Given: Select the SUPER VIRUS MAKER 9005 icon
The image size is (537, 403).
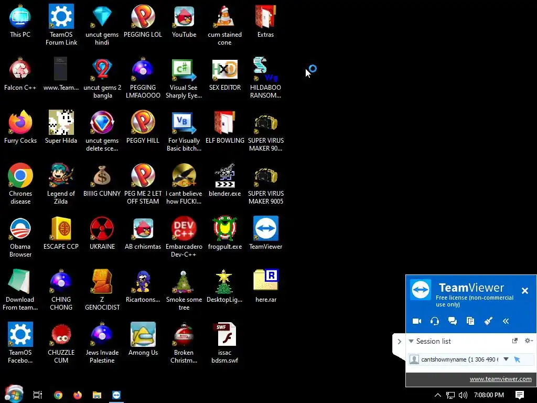Looking at the screenshot, I should (266, 184).
